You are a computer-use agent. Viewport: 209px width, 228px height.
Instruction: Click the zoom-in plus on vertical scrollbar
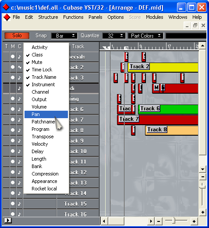point(203,212)
